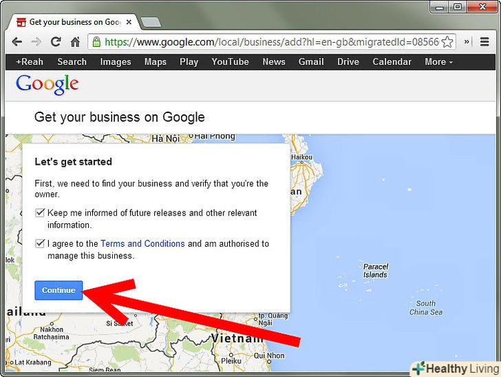The image size is (501, 377).
Task: Click the Google logo
Action: pos(47,85)
